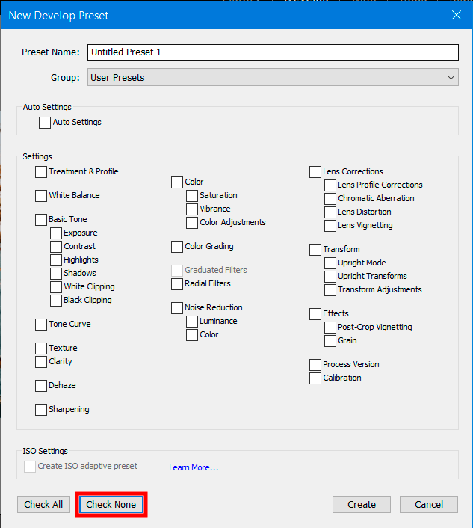Check the Color Grading option

coord(177,247)
